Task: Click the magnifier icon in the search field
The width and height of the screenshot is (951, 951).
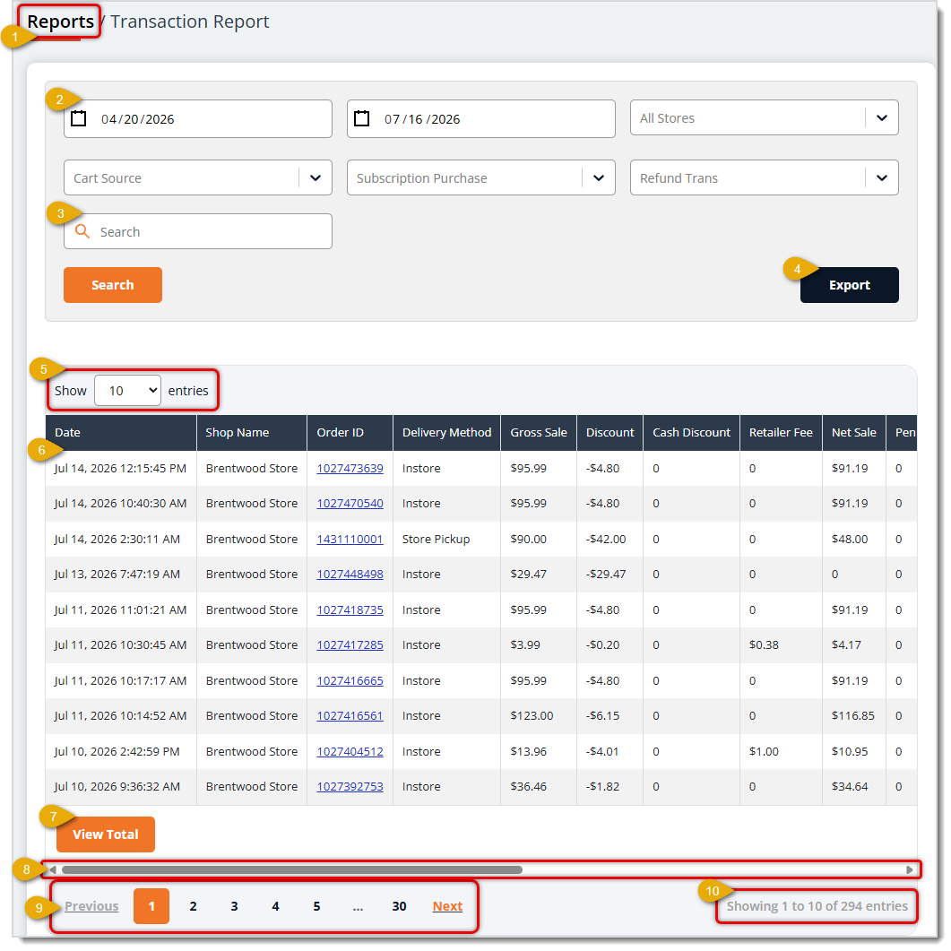Action: click(82, 231)
